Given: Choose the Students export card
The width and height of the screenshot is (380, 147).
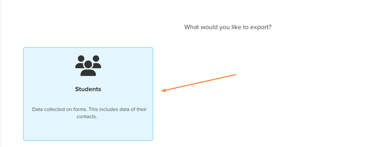Looking at the screenshot, I should pyautogui.click(x=88, y=94).
